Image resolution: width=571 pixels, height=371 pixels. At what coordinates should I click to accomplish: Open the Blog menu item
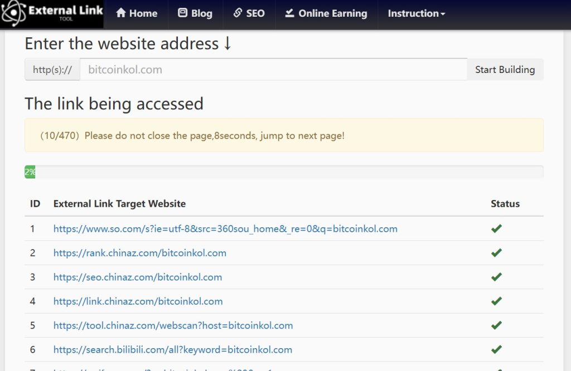click(x=195, y=13)
